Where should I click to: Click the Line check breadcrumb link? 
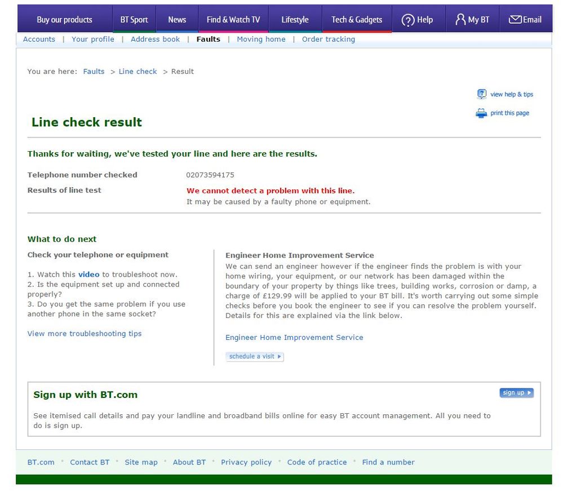coord(138,72)
